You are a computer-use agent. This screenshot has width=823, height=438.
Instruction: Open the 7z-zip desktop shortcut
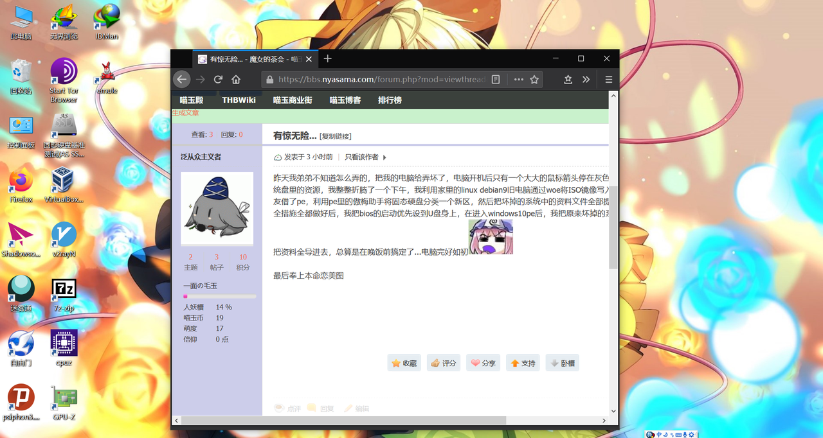tap(64, 294)
